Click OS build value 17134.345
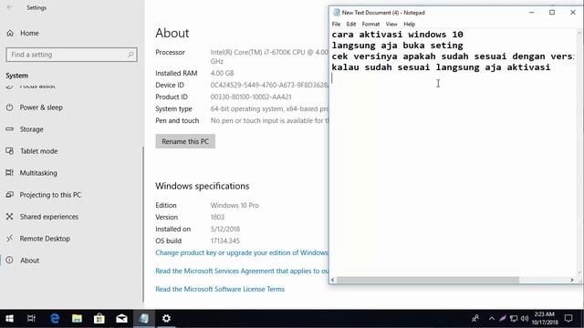This screenshot has height=328, width=584. click(x=225, y=241)
